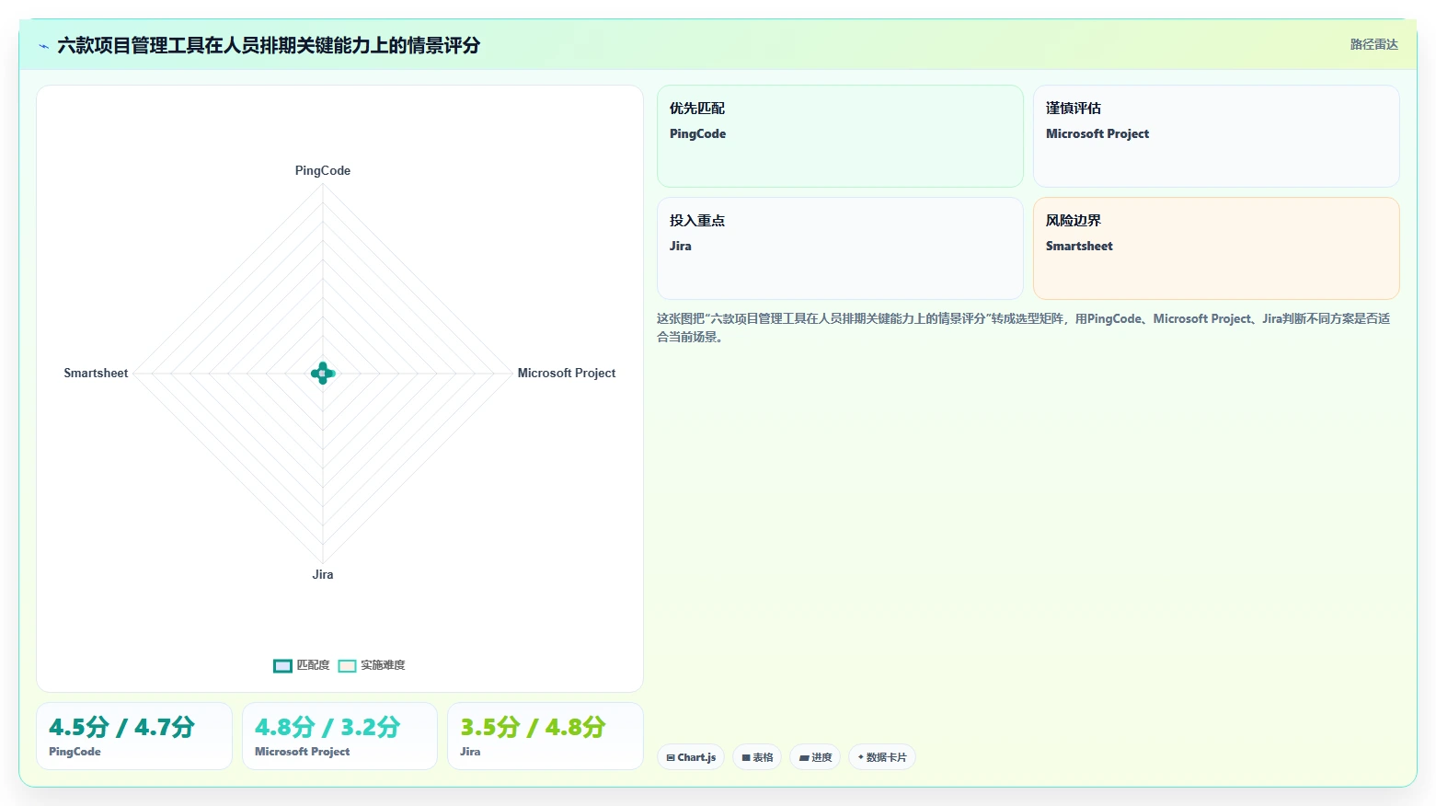Click the Chart.js tag chip
Screen dimensions: 1436x806
691,757
